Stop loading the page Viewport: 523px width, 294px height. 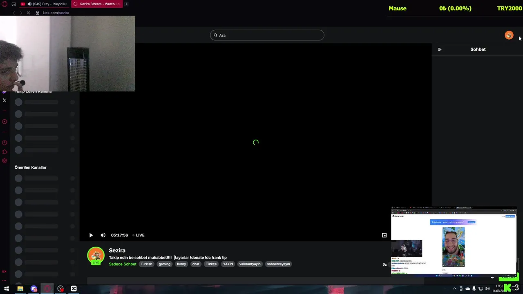pyautogui.click(x=28, y=13)
